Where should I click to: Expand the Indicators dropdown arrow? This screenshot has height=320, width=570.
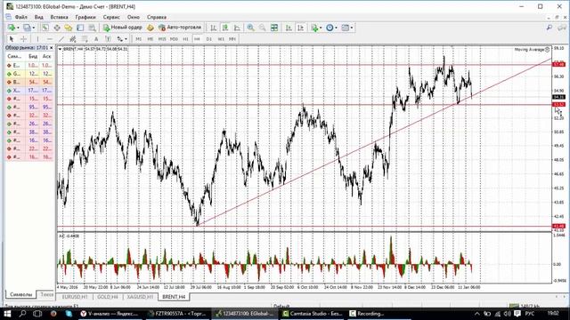pos(321,28)
